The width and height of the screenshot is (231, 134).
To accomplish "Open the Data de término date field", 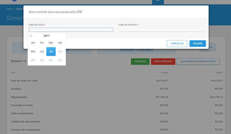I will [161, 30].
